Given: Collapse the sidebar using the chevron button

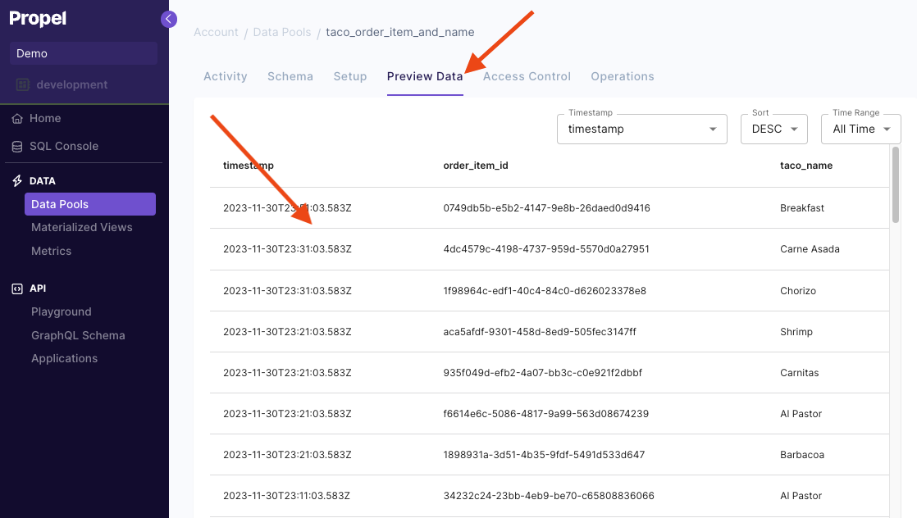Looking at the screenshot, I should point(168,19).
